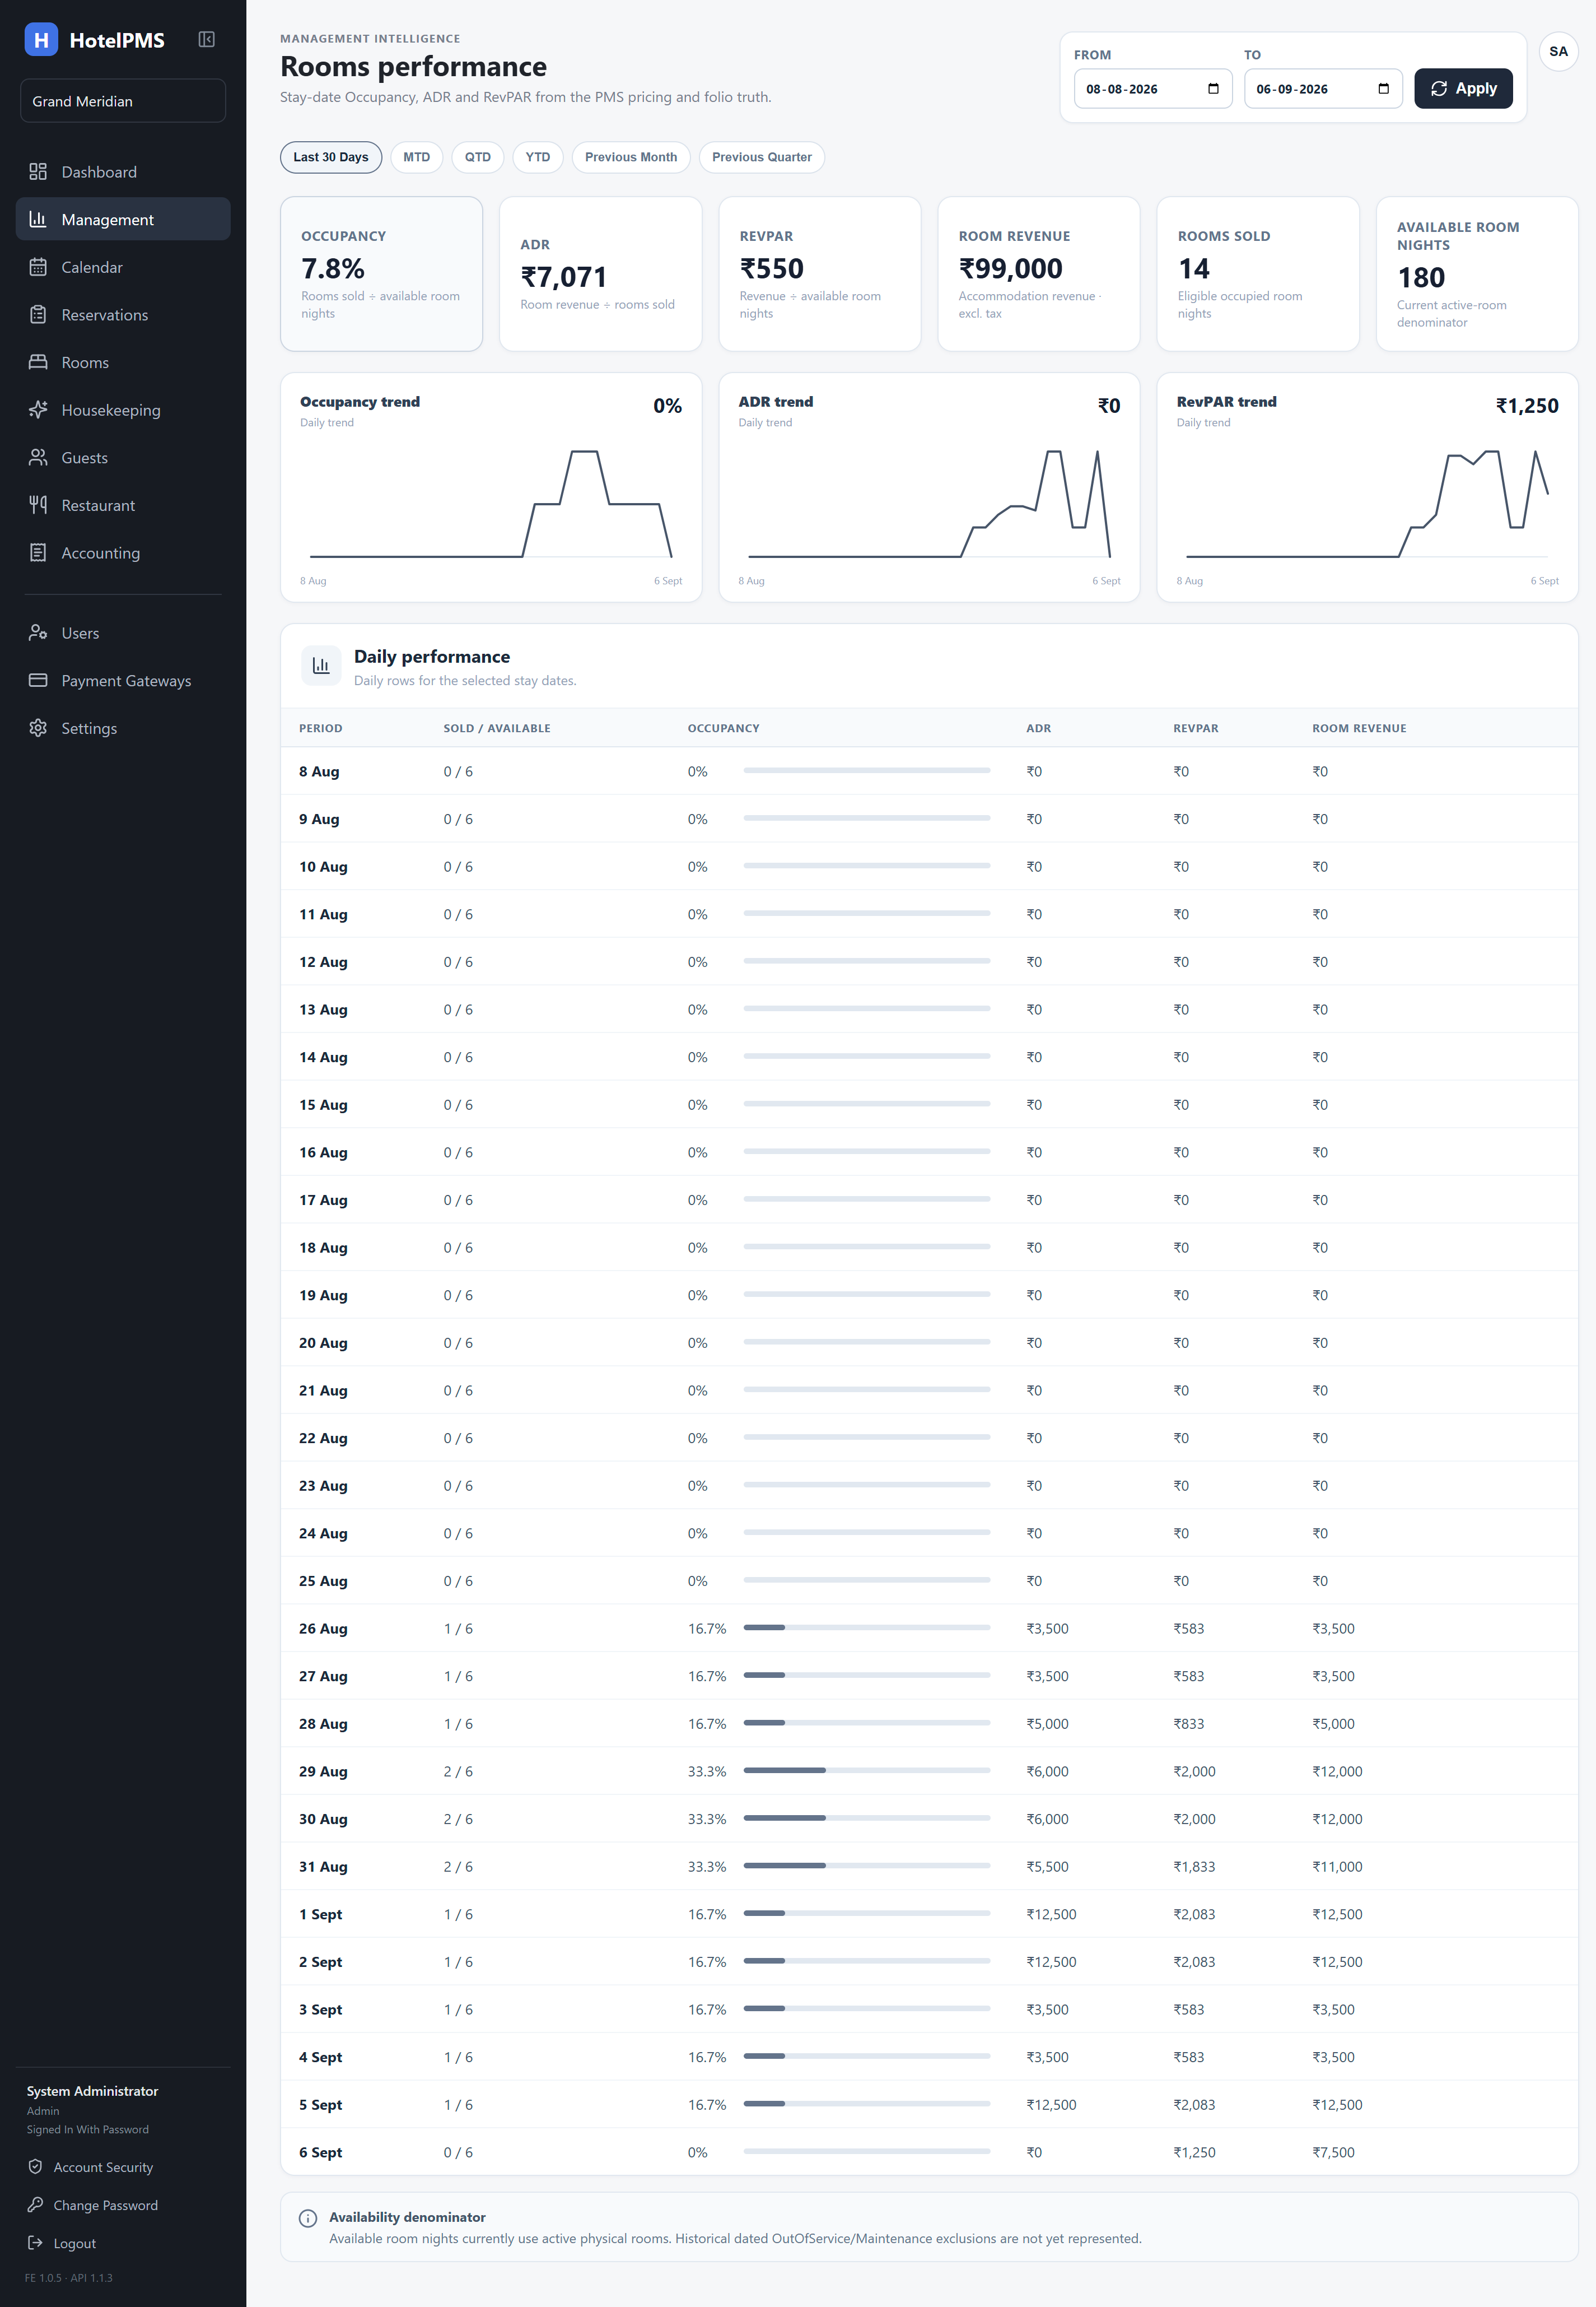The image size is (1596, 2307).
Task: Open the Grand Meridian property selector
Action: tap(123, 101)
